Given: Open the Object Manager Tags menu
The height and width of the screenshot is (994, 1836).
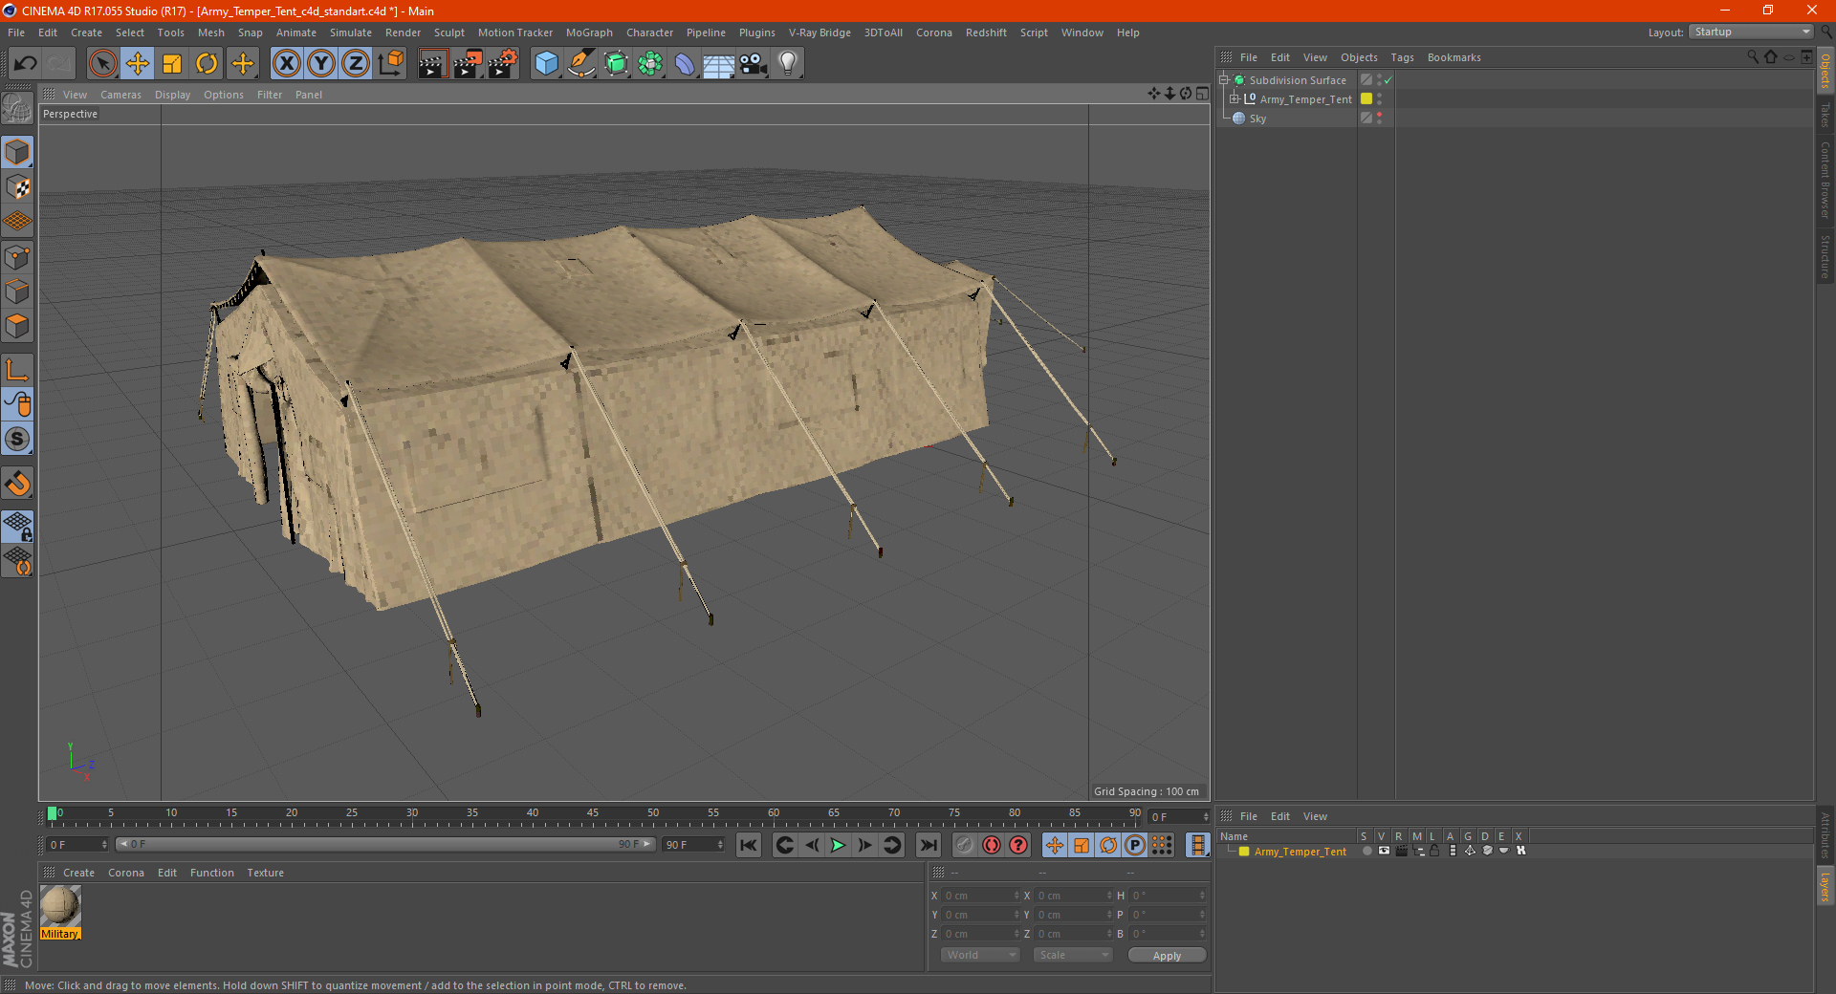Looking at the screenshot, I should click(1402, 57).
